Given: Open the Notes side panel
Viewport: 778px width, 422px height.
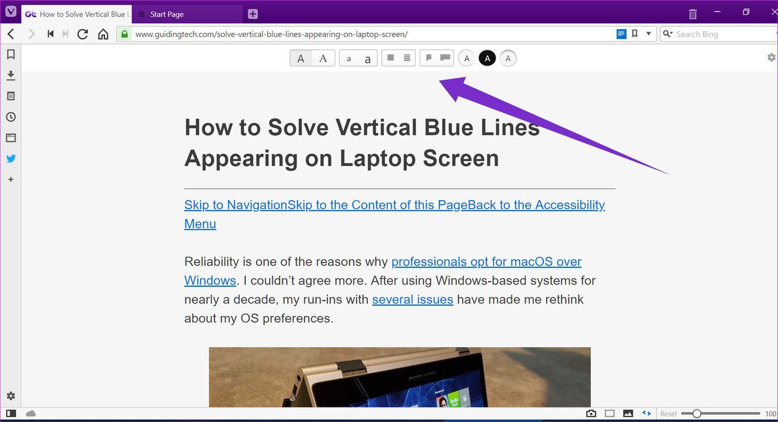Looking at the screenshot, I should click(11, 96).
